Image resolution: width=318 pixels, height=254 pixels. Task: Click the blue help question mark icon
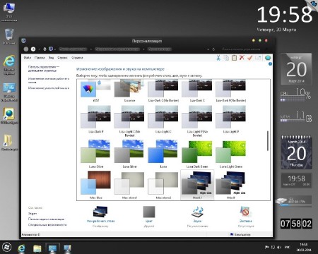pos(270,64)
